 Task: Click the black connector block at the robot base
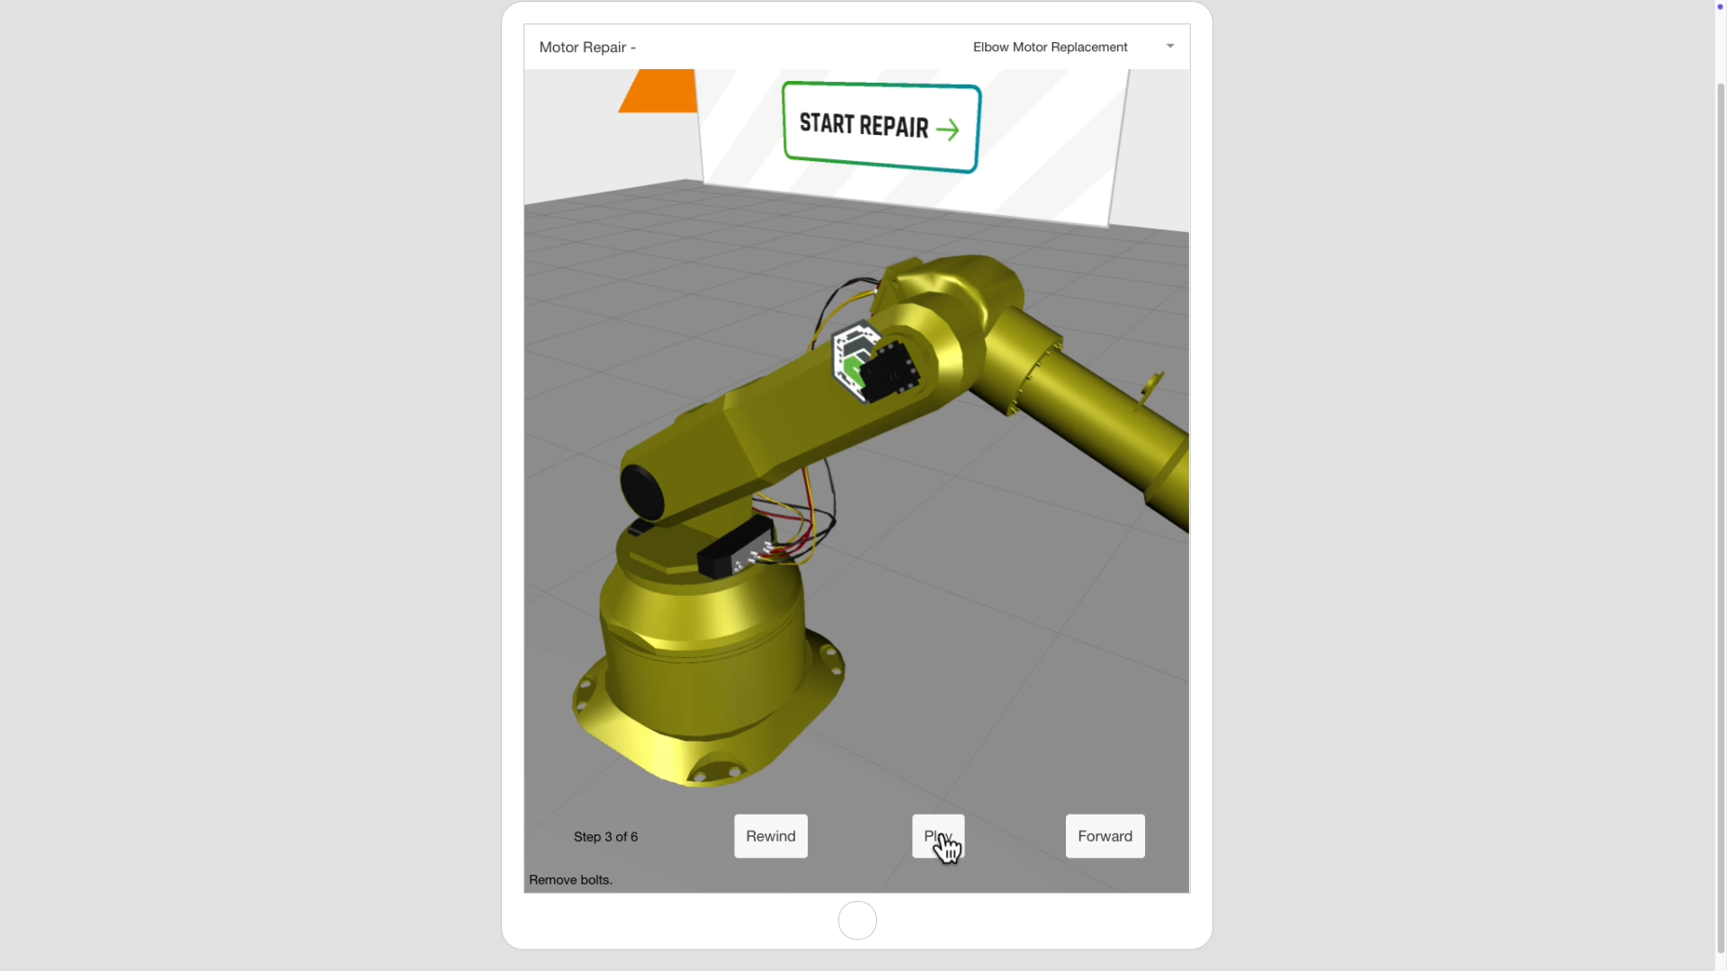coord(737,547)
